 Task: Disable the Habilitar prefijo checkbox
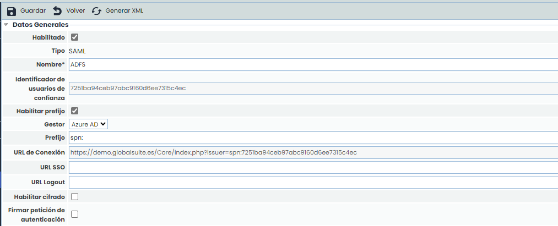coord(75,111)
